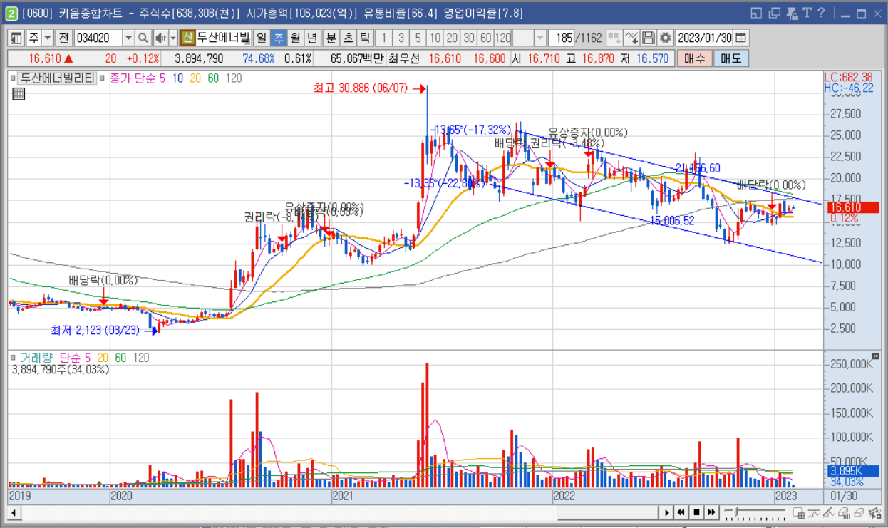Click the 5 moving average legend
The image size is (888, 528).
(162, 78)
